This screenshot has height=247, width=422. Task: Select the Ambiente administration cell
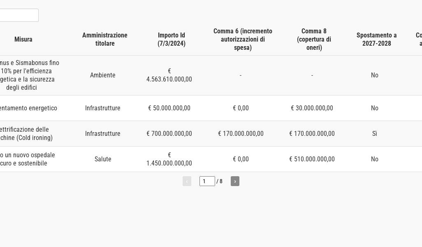tap(103, 75)
